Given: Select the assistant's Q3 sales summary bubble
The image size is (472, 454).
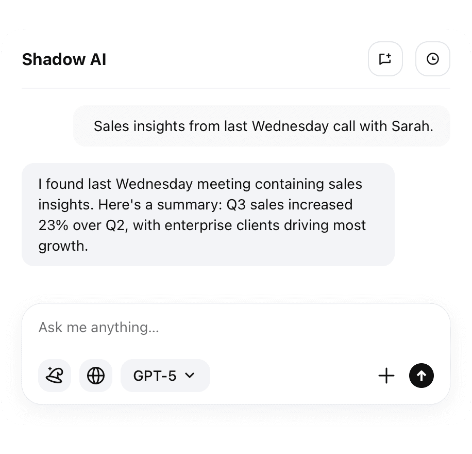Looking at the screenshot, I should click(208, 215).
